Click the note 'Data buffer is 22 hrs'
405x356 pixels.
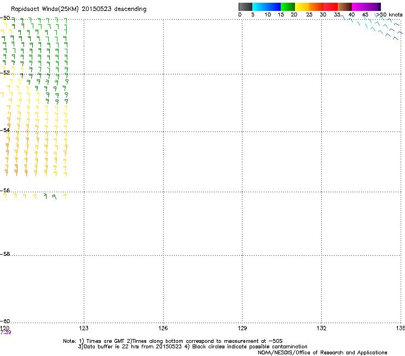click(110, 347)
